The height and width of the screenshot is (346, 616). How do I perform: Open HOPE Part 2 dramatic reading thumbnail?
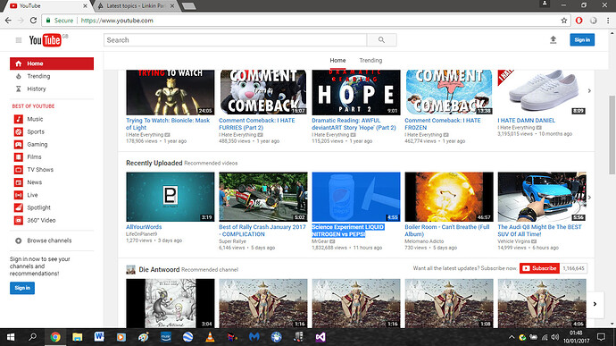click(356, 92)
